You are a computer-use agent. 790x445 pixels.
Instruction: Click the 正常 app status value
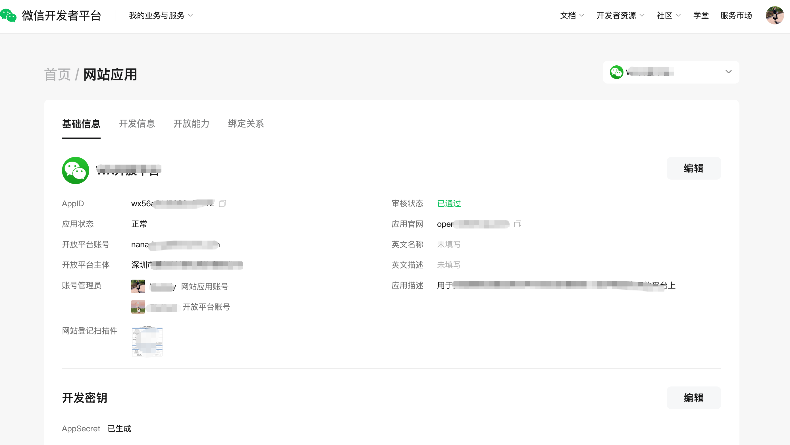coord(139,224)
